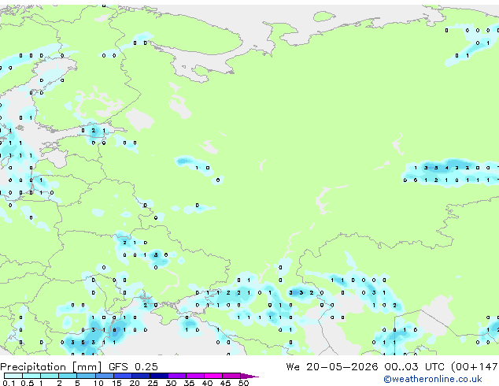Click the 15–20 mm legend swatch
Image resolution: width=499 pixels, height=386 pixels.
[x=122, y=376]
